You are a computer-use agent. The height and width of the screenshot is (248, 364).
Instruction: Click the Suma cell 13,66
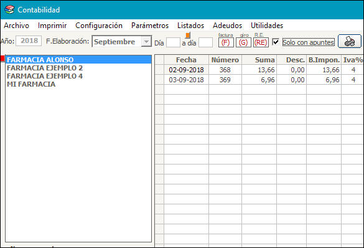(x=259, y=70)
